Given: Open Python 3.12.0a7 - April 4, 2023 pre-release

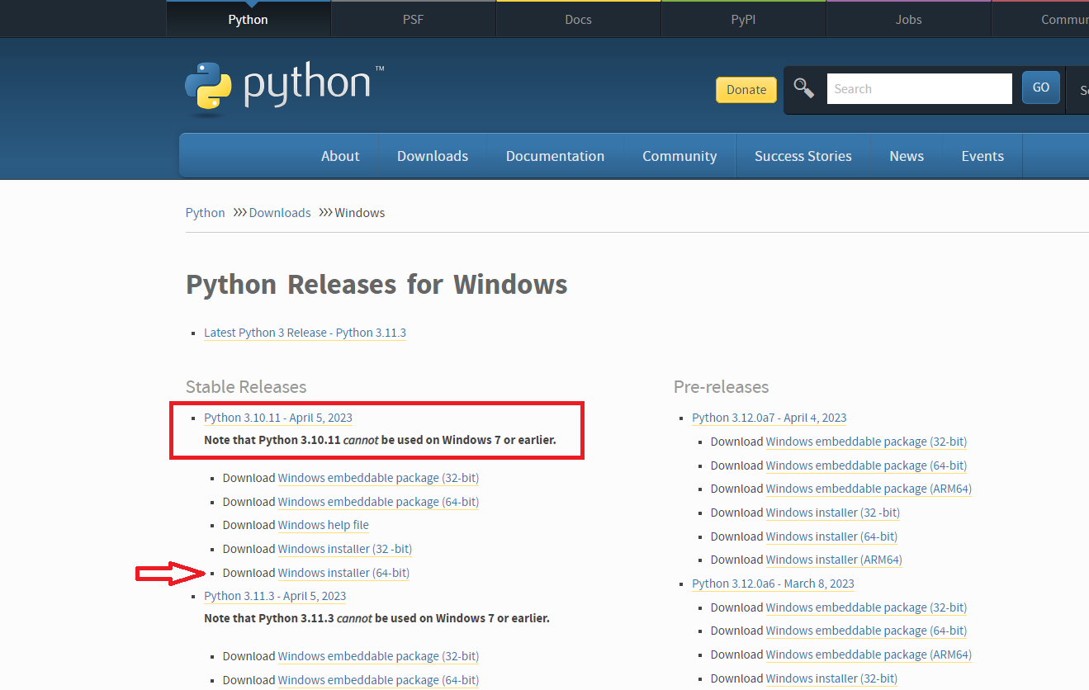Looking at the screenshot, I should click(769, 418).
